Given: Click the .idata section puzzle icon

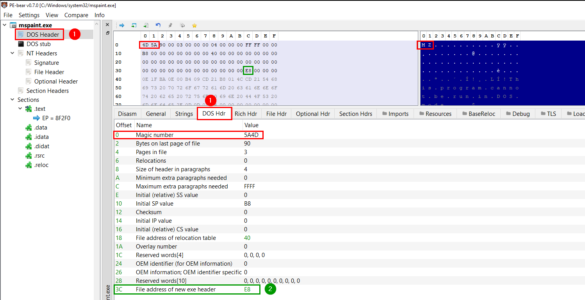Looking at the screenshot, I should point(29,137).
